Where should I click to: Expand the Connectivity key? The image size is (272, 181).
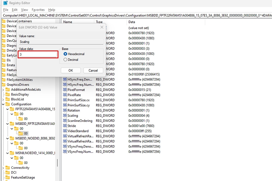3,168
